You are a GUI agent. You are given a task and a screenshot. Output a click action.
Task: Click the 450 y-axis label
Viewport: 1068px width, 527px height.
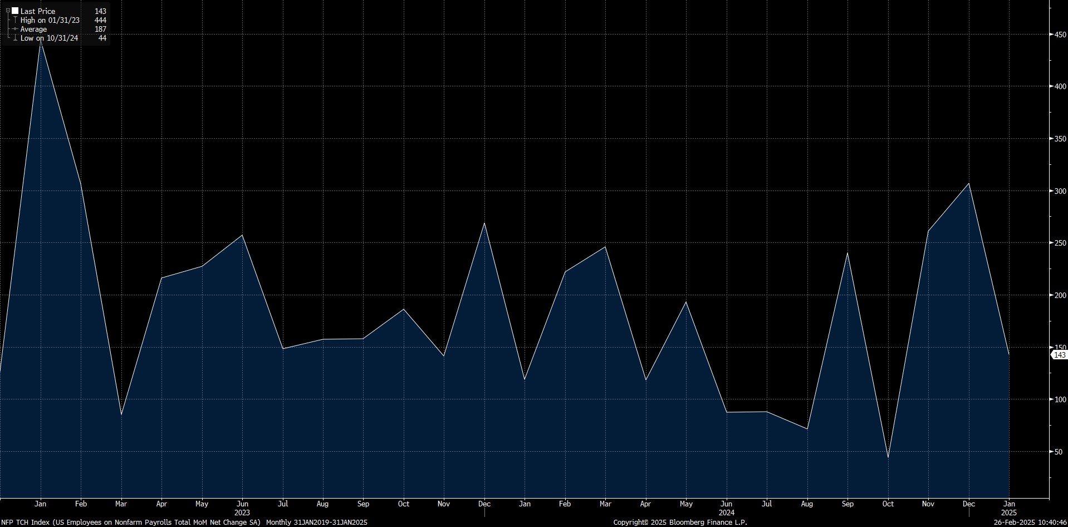tap(1060, 35)
